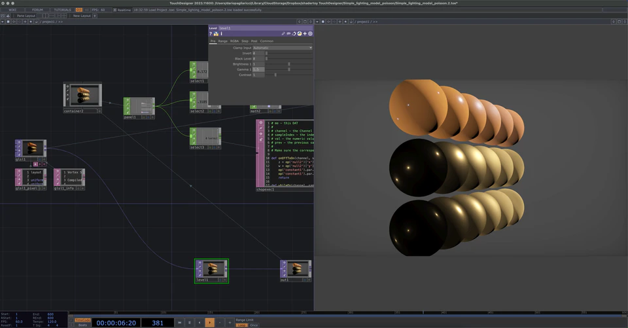
Task: Edit the level1 operator name field
Action: pyautogui.click(x=265, y=28)
